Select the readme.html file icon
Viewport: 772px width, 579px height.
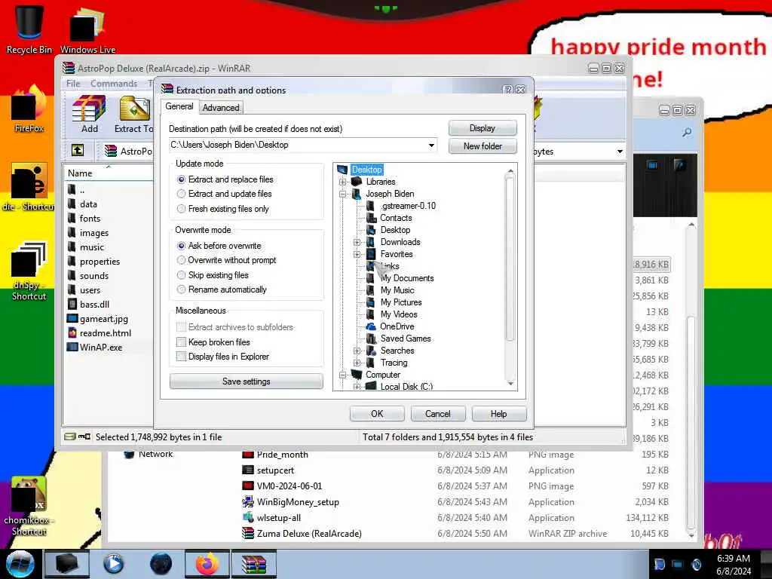coord(72,332)
